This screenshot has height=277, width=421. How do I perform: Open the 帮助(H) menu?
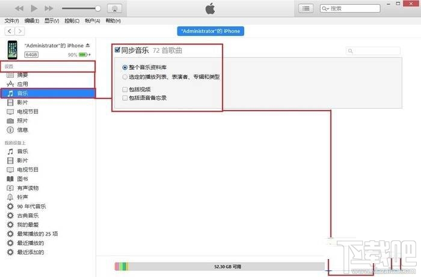click(113, 21)
